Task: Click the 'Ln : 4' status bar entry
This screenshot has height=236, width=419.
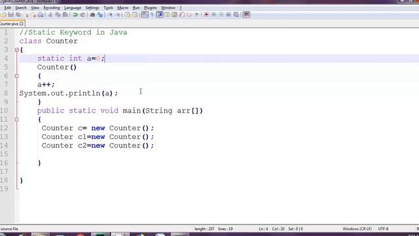Action: click(x=263, y=229)
